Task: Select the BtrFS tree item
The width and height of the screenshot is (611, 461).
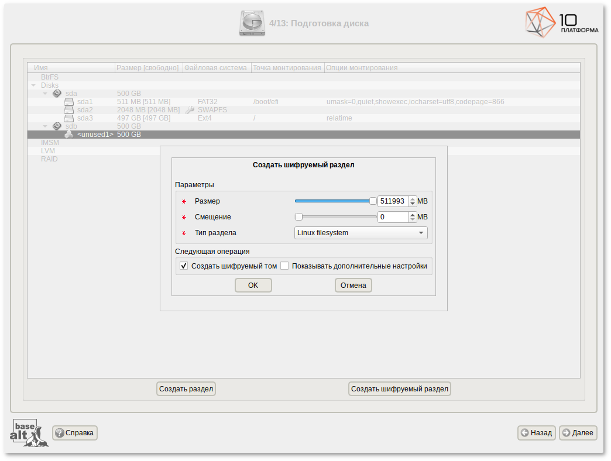Action: point(50,77)
